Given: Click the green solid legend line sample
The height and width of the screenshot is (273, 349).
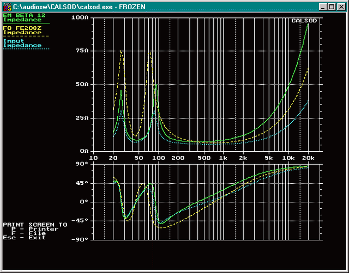Looking at the screenshot, I should 26,23.
